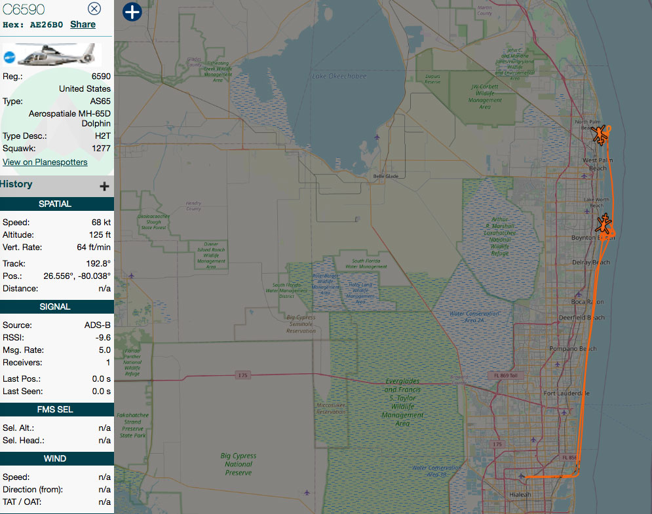Screen dimensions: 652x514
Task: Click the Aerospatiale MH-65D Dolphin description
Action: pos(69,119)
